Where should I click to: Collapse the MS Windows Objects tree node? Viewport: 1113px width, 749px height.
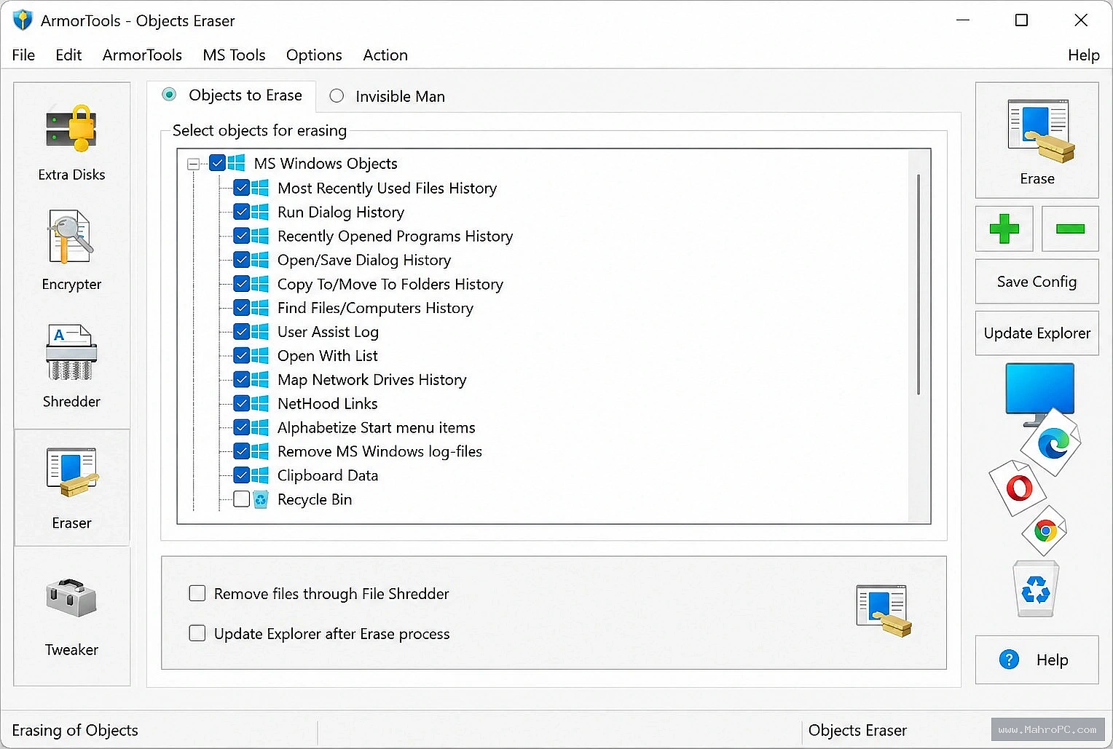coord(194,164)
